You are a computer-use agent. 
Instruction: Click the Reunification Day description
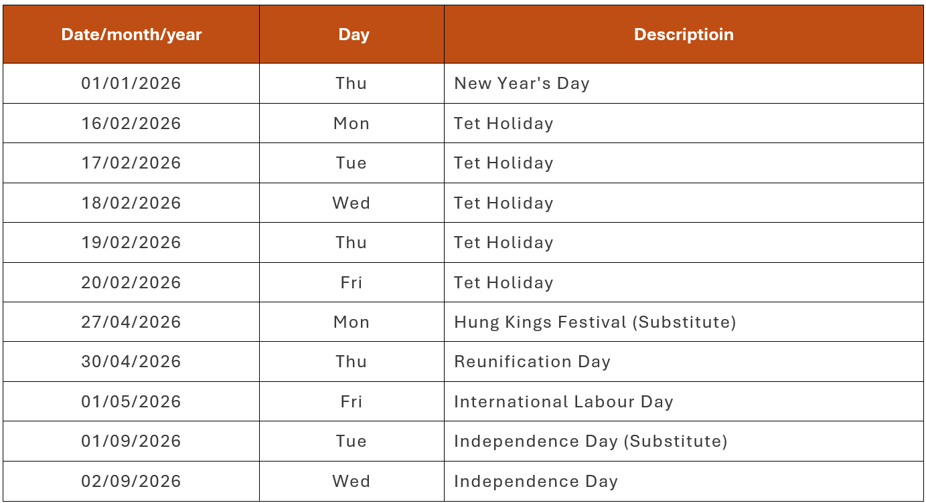(532, 362)
